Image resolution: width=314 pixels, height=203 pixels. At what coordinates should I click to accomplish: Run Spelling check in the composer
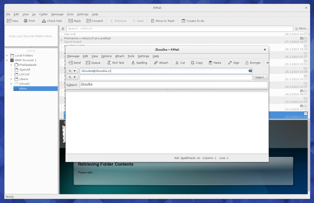coord(139,63)
